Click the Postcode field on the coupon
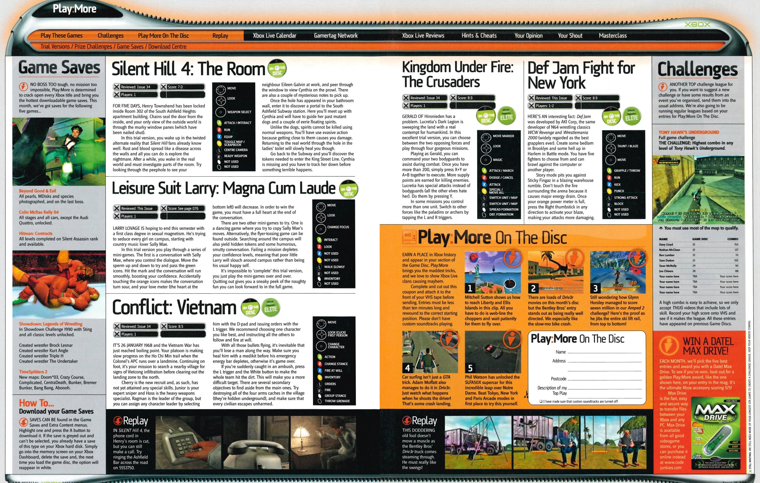 coord(604,378)
